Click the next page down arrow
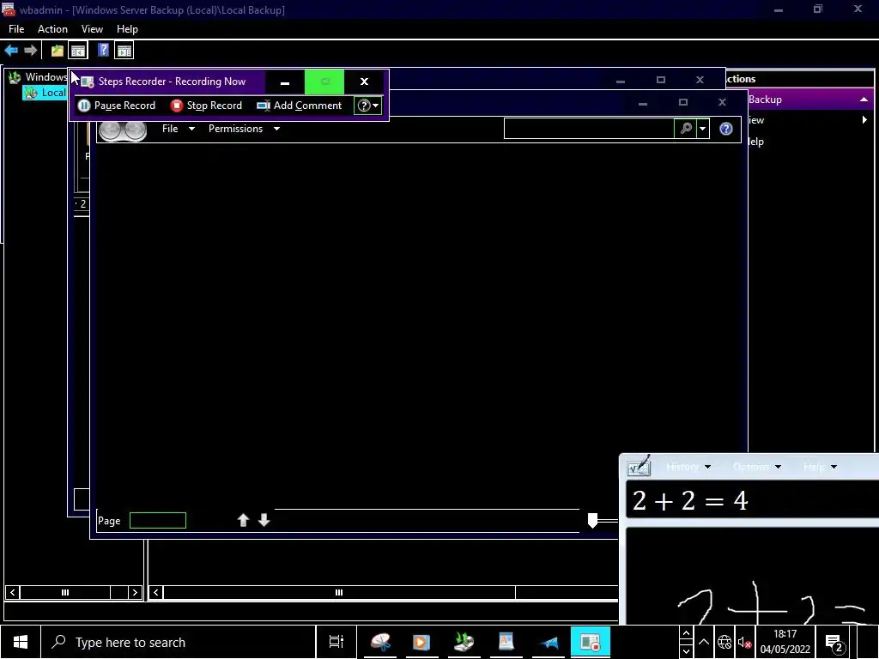 (264, 521)
